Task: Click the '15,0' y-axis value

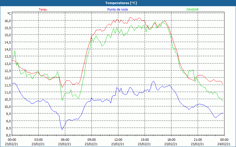Action: point(8,35)
